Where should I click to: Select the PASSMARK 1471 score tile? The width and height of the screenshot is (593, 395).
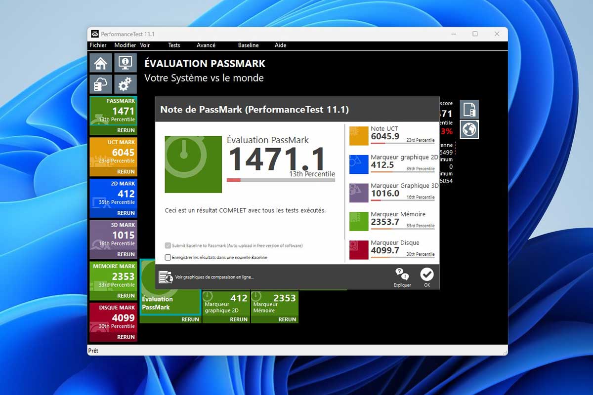(x=113, y=111)
